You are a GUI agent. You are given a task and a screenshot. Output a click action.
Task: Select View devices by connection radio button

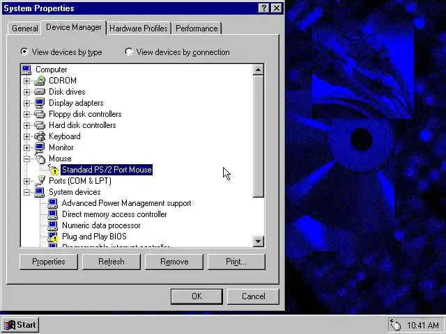(129, 51)
